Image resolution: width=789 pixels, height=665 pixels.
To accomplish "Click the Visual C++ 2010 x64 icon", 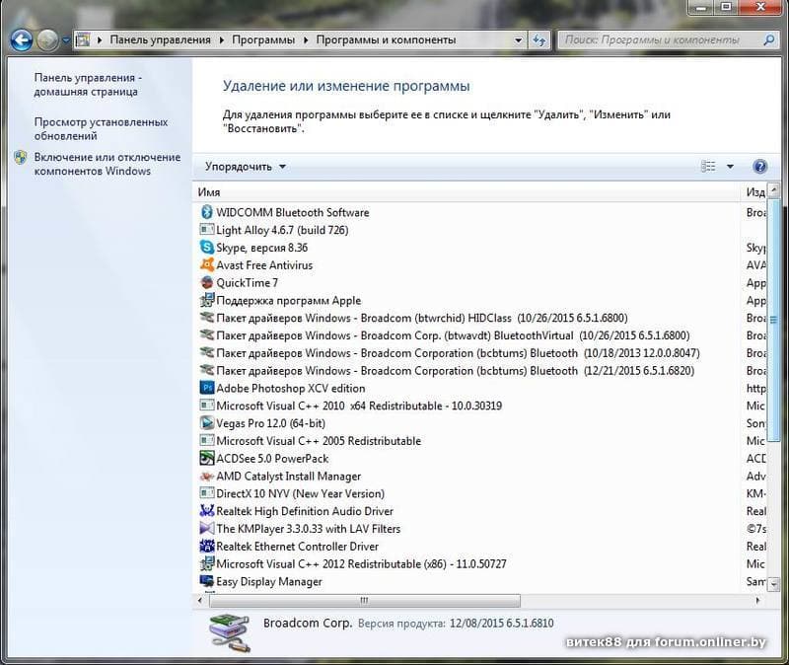I will (x=207, y=406).
